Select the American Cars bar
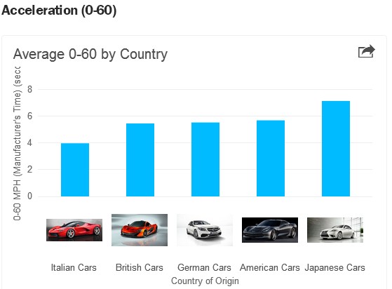This screenshot has height=289, width=392. 271,159
